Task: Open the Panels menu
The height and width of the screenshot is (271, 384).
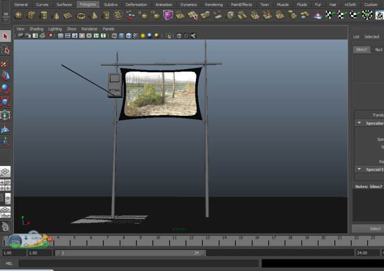Action: click(x=109, y=29)
